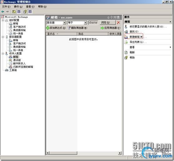Click the Up one level folder icon
This screenshot has width=174, height=161.
pyautogui.click(x=14, y=12)
